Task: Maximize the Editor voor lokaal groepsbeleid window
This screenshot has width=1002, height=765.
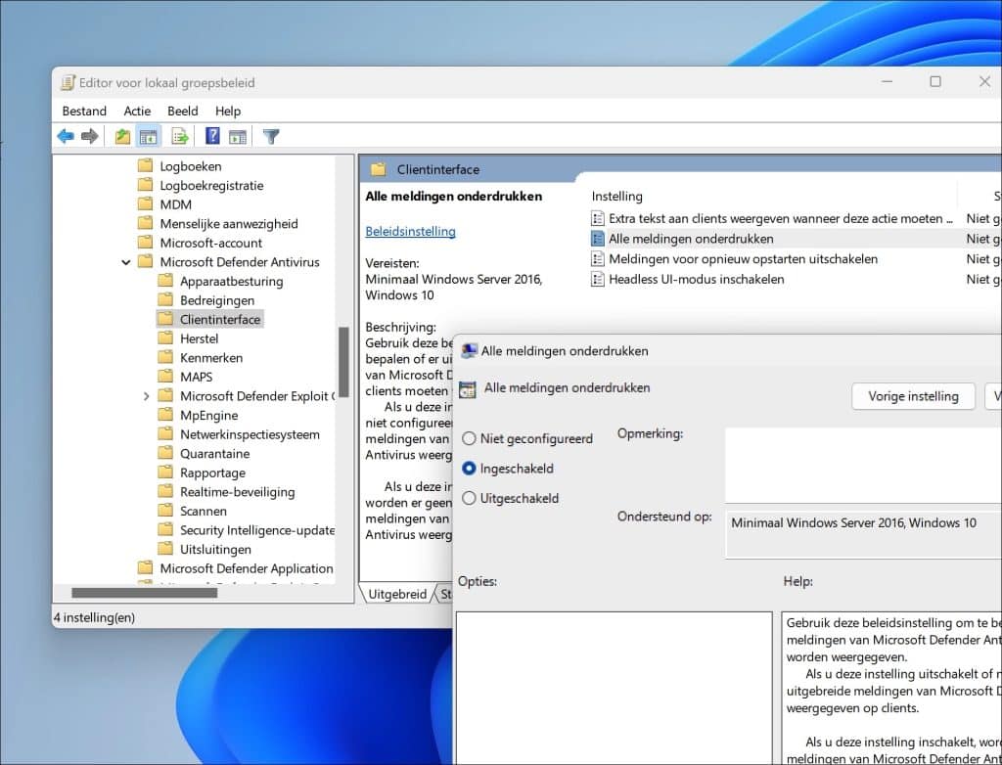Action: [x=935, y=81]
